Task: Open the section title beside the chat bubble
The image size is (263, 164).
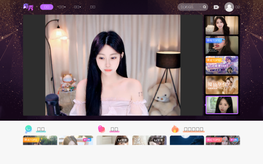Action: 41,129
